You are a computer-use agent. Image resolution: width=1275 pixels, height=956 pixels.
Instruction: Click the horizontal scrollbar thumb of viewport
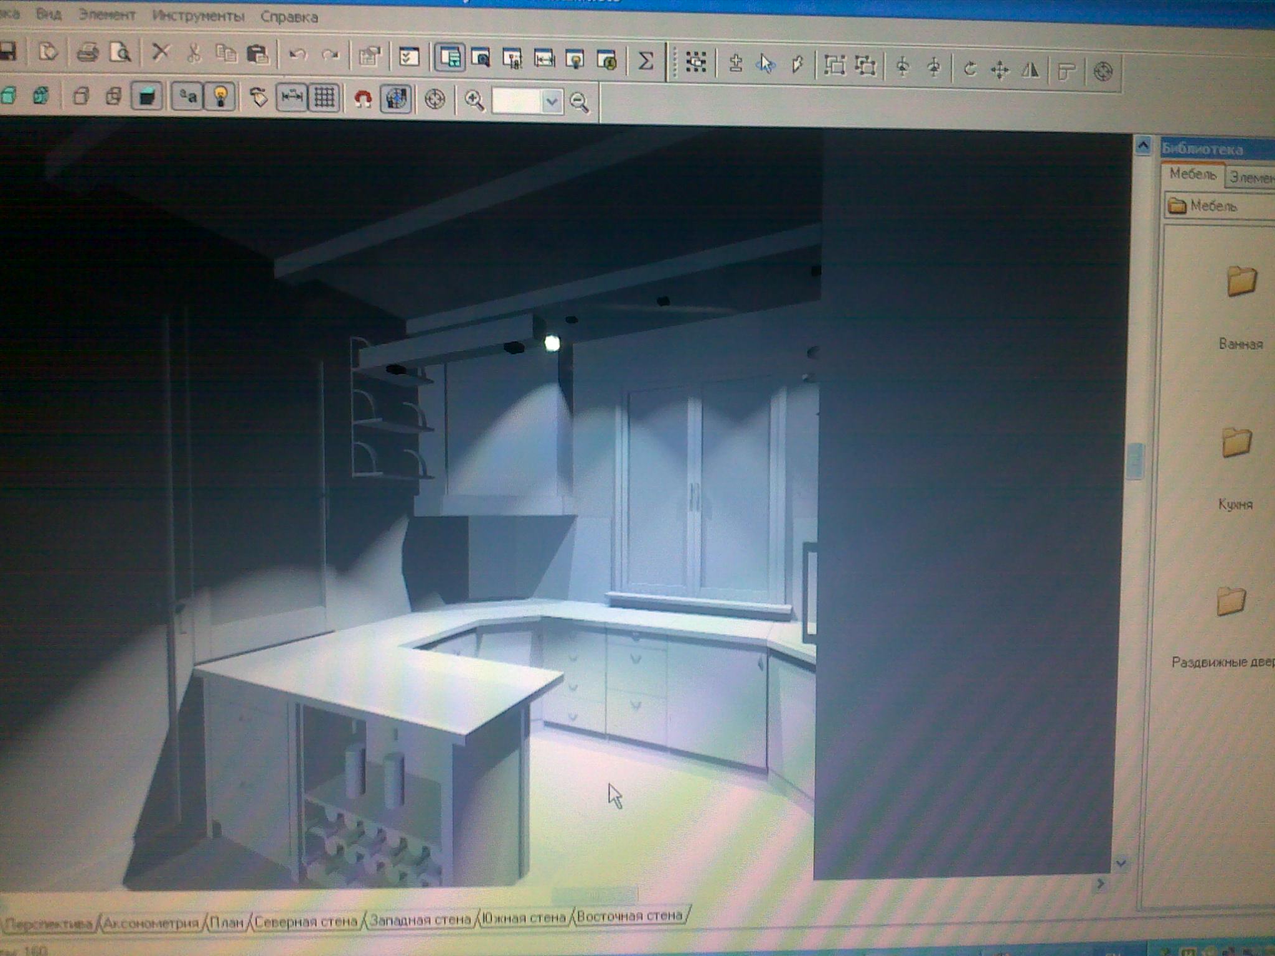(595, 894)
